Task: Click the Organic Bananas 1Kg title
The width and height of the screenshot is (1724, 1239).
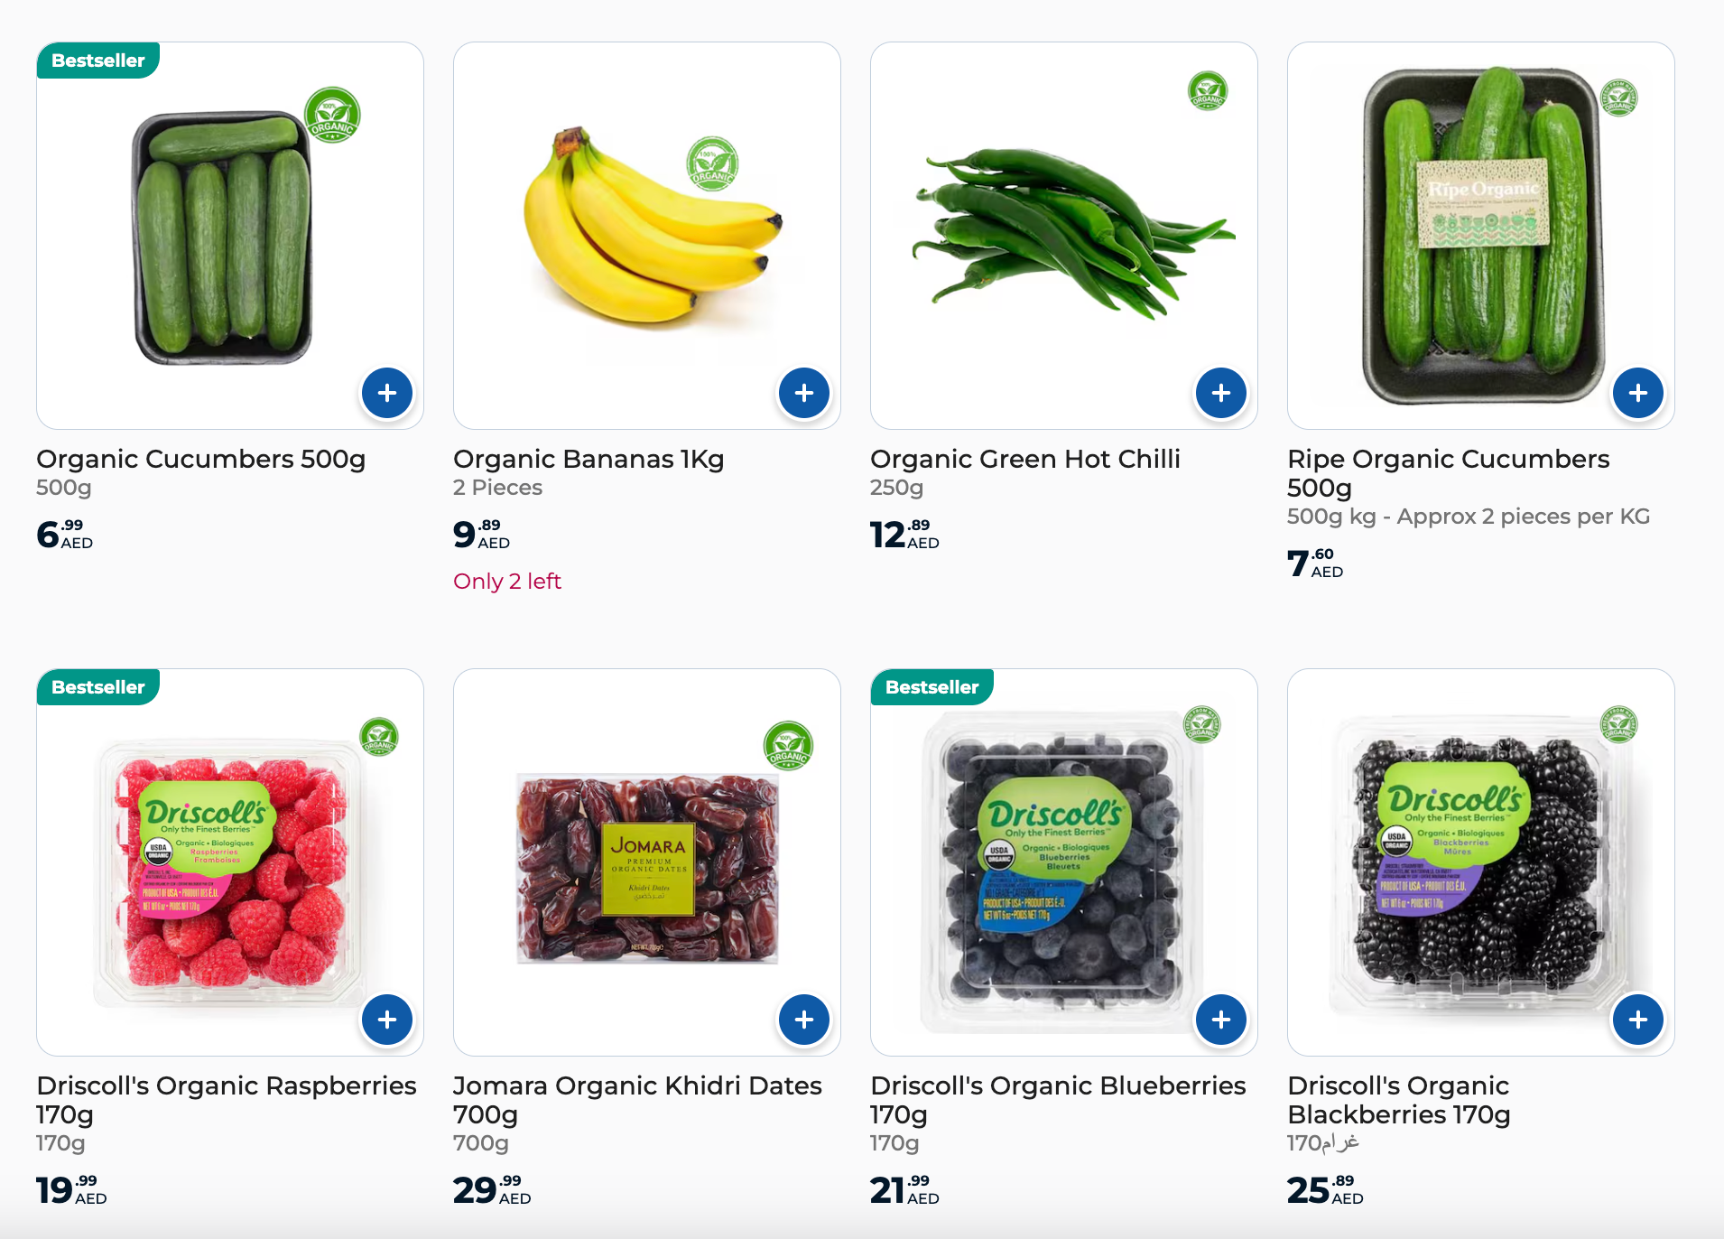Action: tap(589, 459)
